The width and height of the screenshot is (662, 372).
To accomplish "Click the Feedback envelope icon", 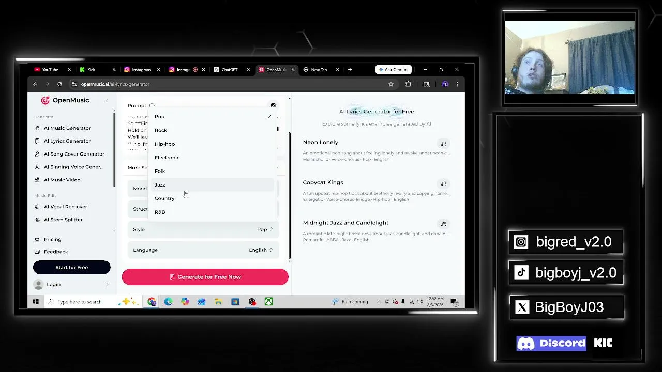I will pyautogui.click(x=37, y=252).
